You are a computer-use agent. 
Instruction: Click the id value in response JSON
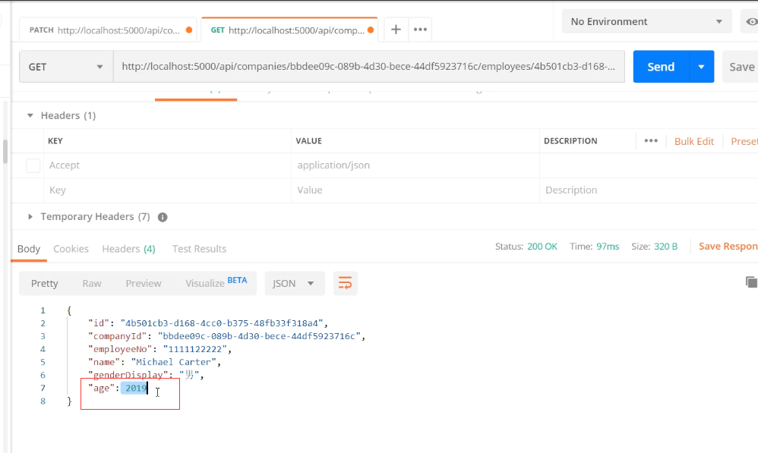point(222,323)
